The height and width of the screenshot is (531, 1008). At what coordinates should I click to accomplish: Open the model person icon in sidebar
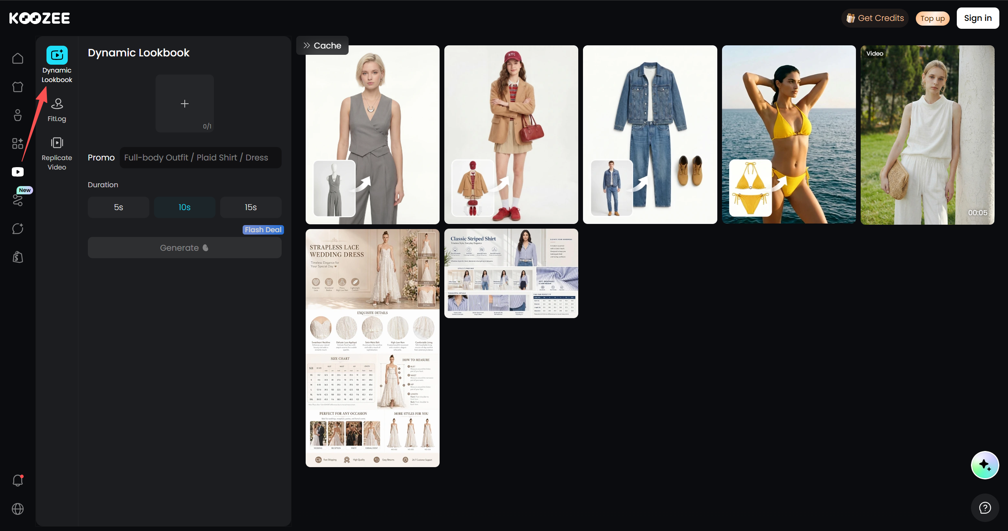18,115
